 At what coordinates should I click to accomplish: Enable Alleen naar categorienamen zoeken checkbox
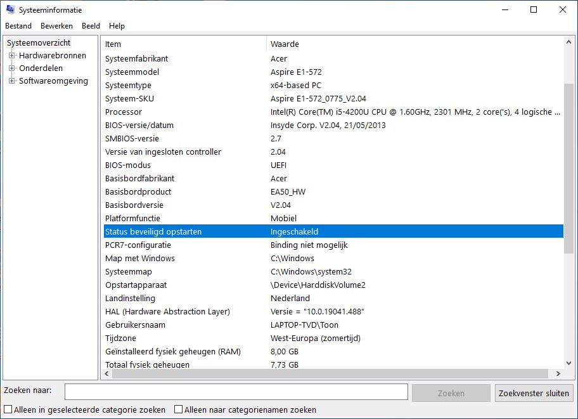(178, 410)
